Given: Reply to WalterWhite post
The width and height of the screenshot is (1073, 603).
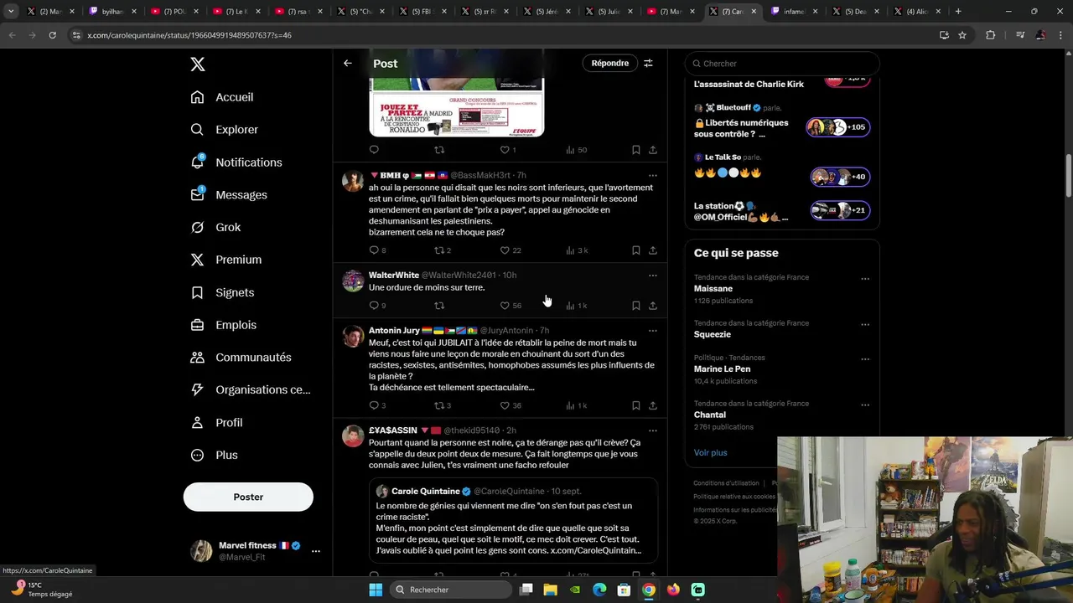Looking at the screenshot, I should tap(377, 306).
